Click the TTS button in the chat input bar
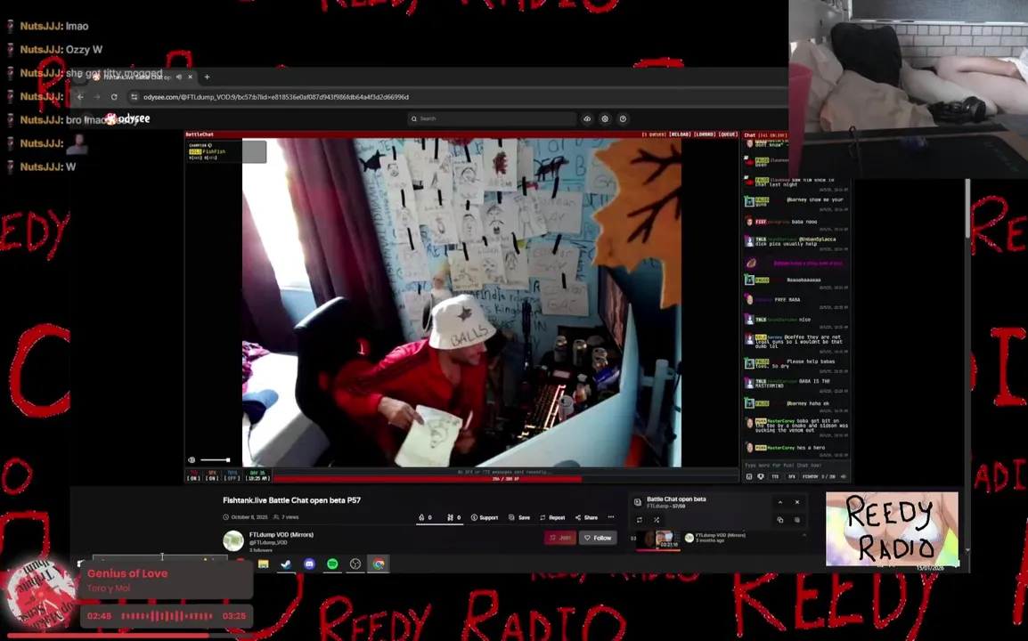 point(776,476)
